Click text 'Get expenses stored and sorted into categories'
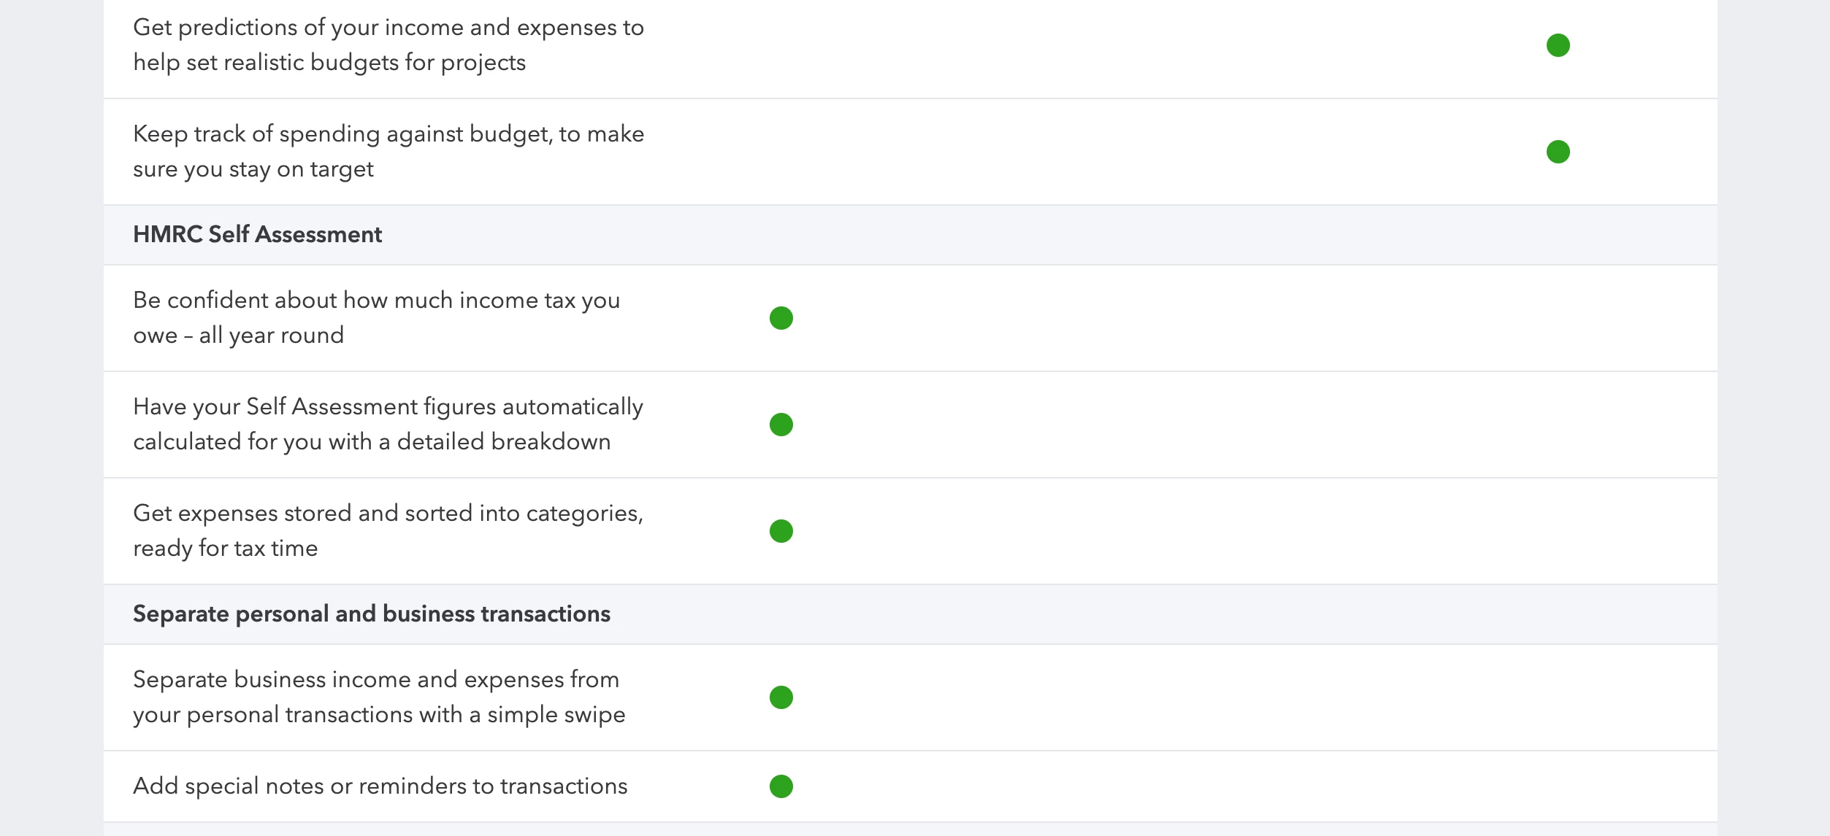The width and height of the screenshot is (1830, 836). 388,514
